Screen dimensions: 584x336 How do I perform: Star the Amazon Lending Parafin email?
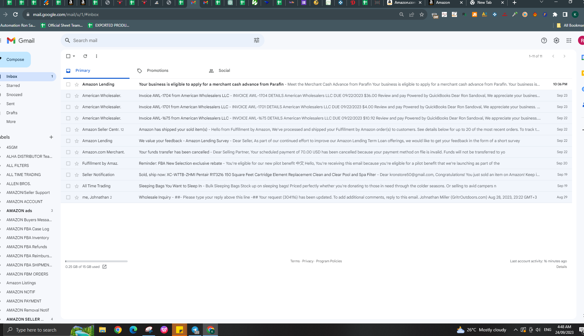coord(77,84)
